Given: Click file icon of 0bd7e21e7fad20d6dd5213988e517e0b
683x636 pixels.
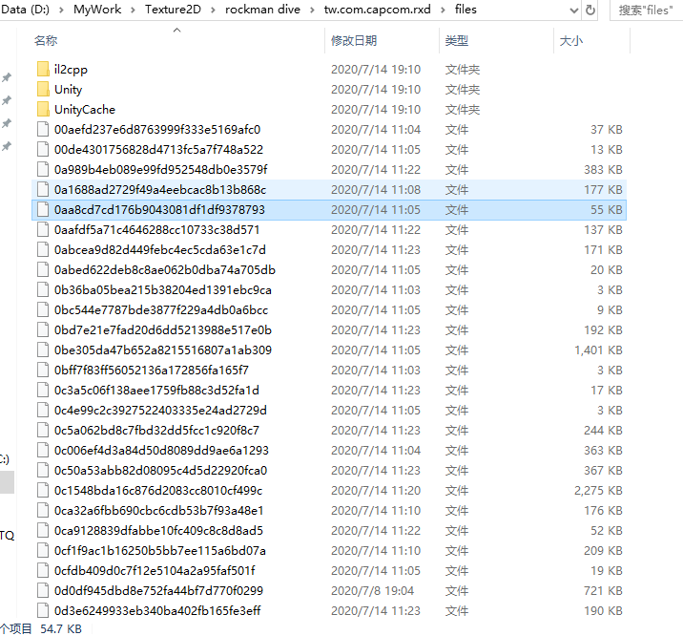Looking at the screenshot, I should [x=43, y=329].
